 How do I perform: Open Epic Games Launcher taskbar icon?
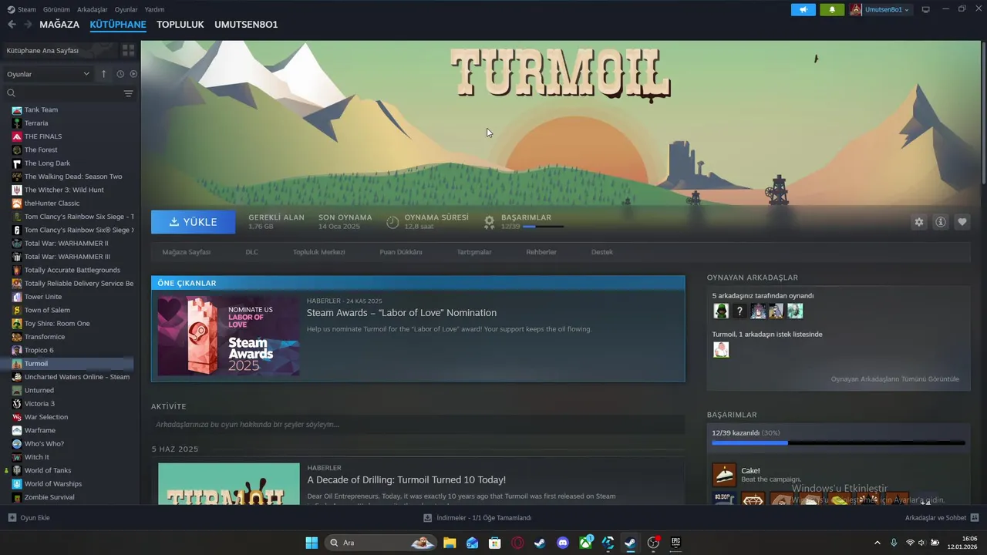675,543
